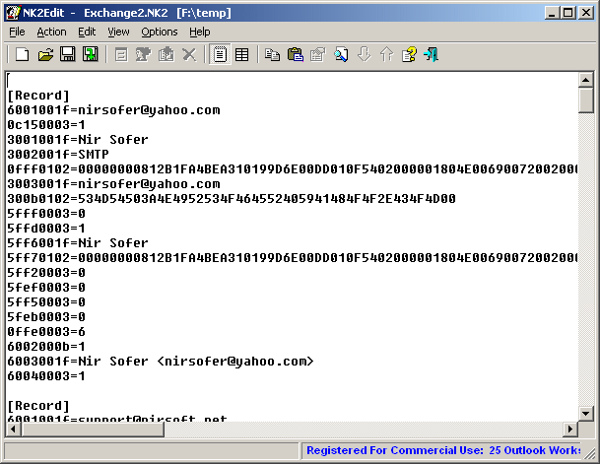Screen dimensions: 600x464
Task: Save the file using floppy disk icon
Action: (x=67, y=54)
